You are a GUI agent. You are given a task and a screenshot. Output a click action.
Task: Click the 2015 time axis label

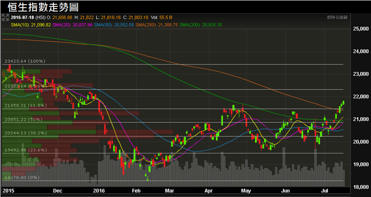(x=8, y=191)
